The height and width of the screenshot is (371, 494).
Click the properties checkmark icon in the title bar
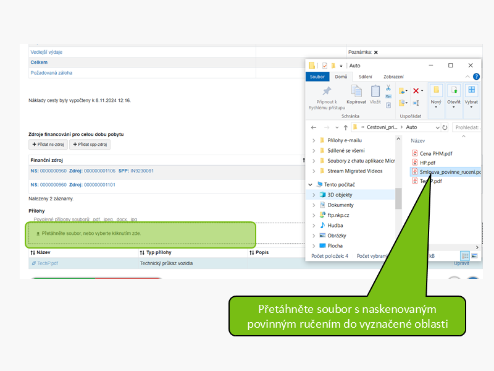[325, 66]
